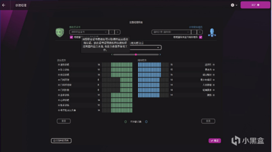Decrease coaching badge level with minus
The image size is (272, 152).
(112, 32)
